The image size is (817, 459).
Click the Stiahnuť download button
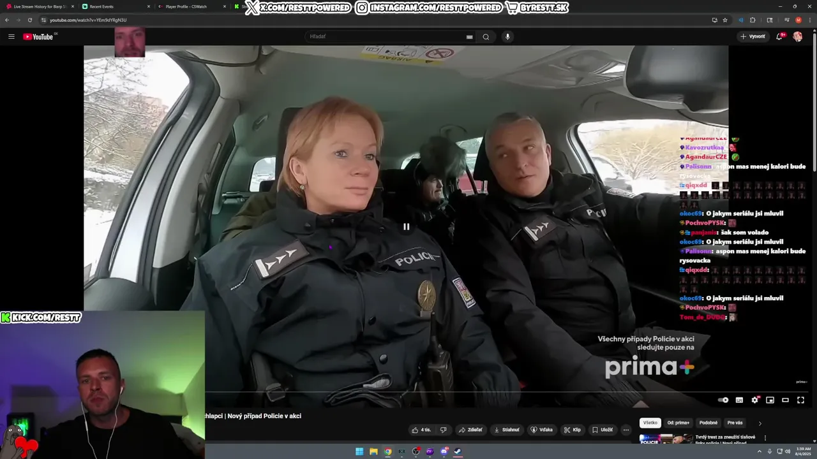(507, 430)
